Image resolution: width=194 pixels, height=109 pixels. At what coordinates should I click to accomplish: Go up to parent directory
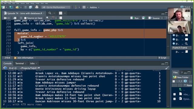[x=180, y=89]
